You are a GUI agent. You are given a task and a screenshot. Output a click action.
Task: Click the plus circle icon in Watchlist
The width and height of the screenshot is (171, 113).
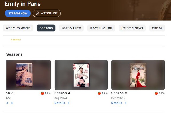37,13
